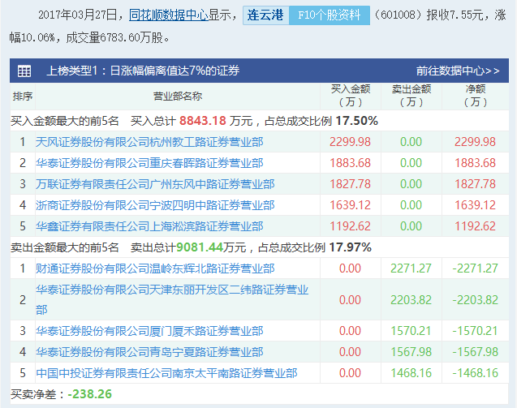Screen dimensions: 517x408
Task: Open 财通证券温岭东辉北路证券营业部 link
Action: (x=155, y=268)
